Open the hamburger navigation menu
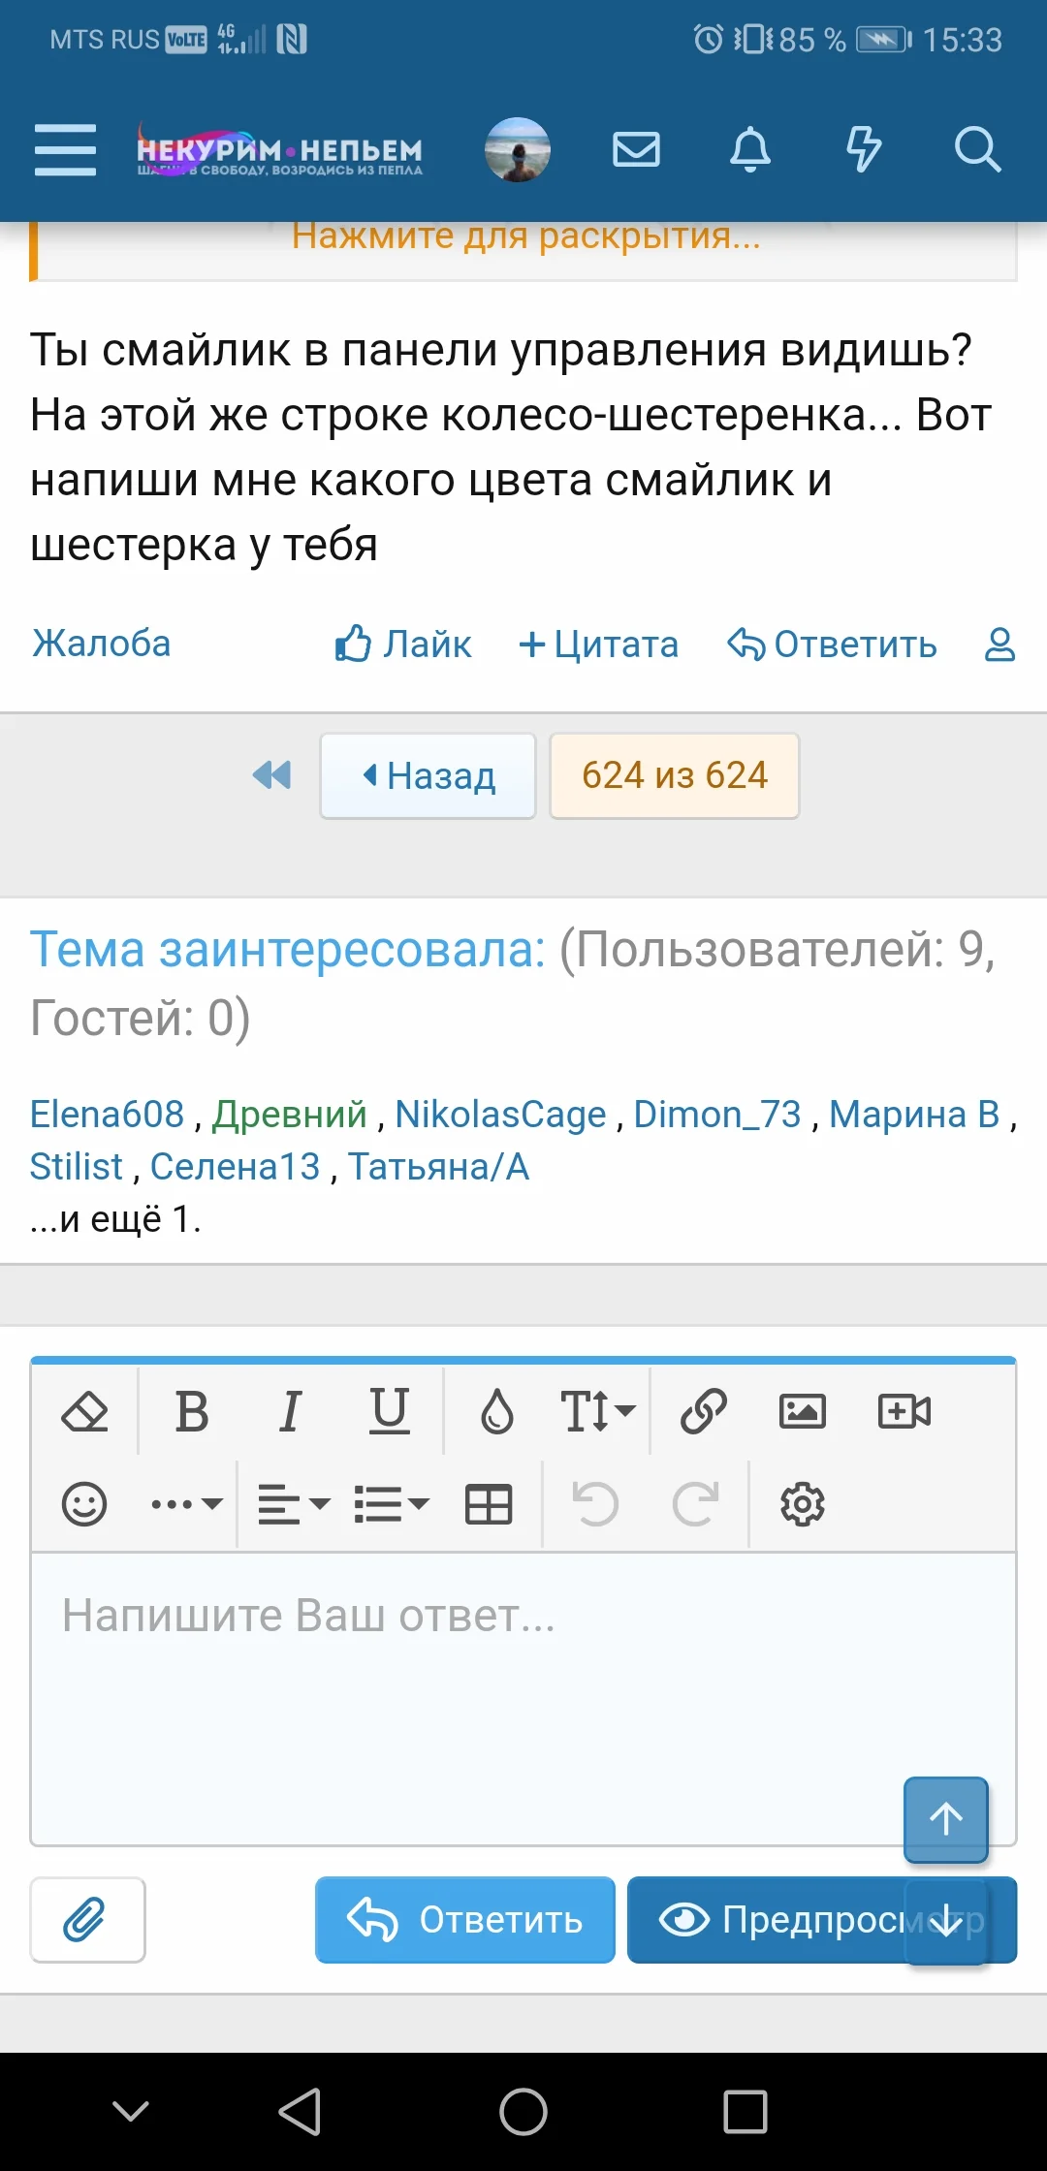This screenshot has height=2171, width=1047. pyautogui.click(x=65, y=150)
